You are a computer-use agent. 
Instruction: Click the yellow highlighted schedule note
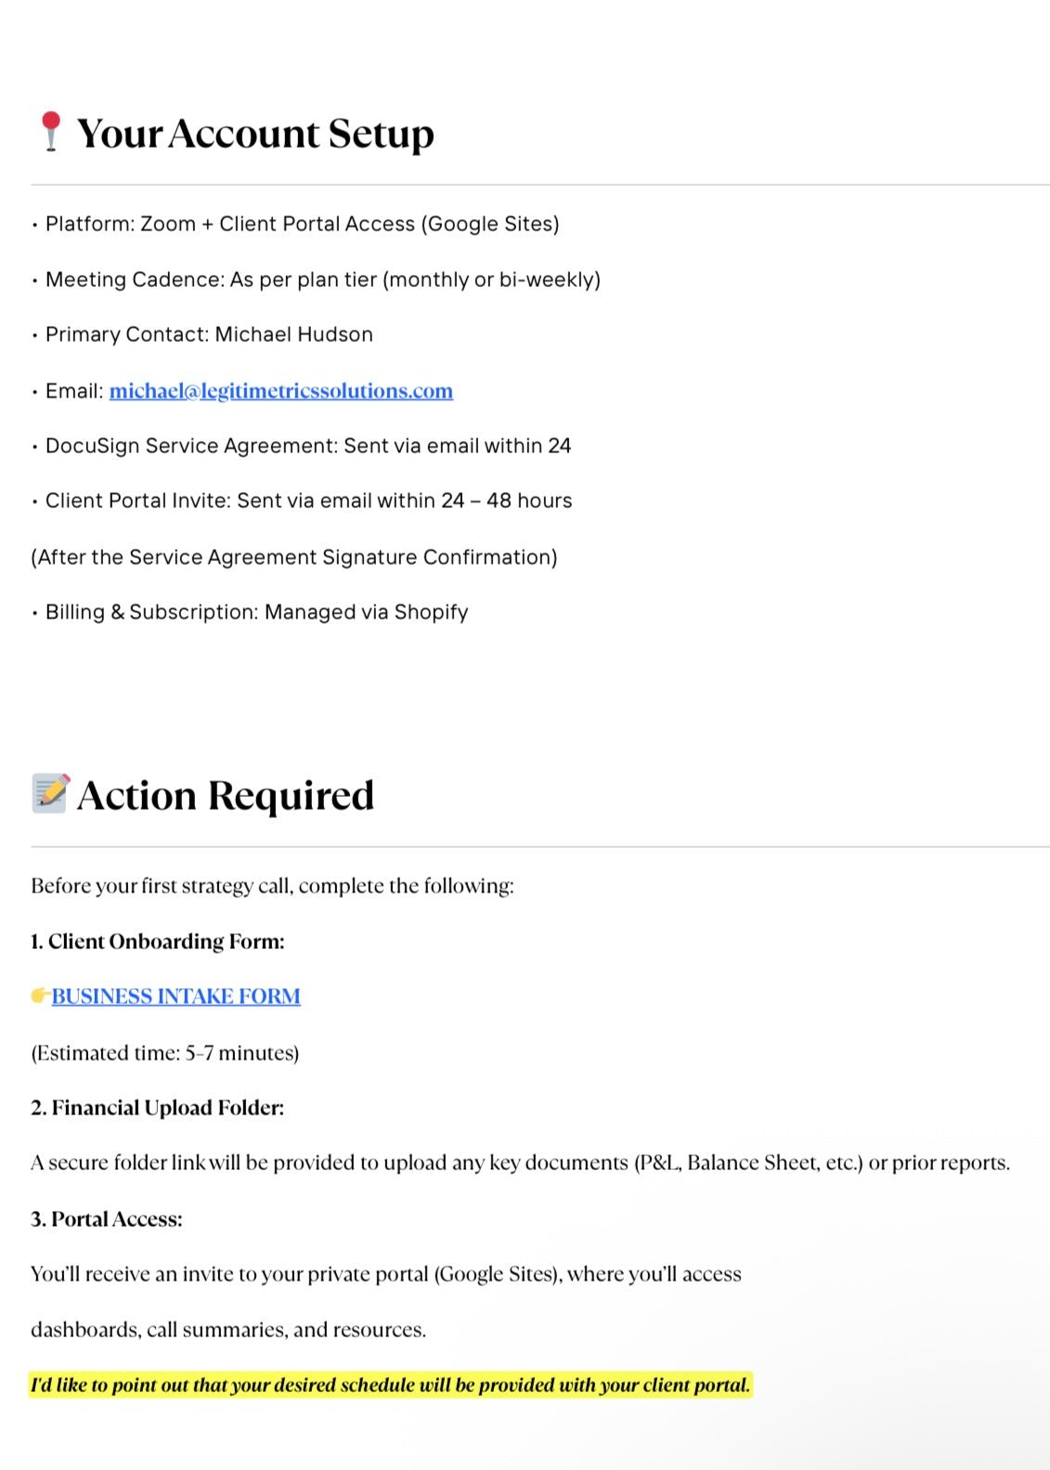390,1385
